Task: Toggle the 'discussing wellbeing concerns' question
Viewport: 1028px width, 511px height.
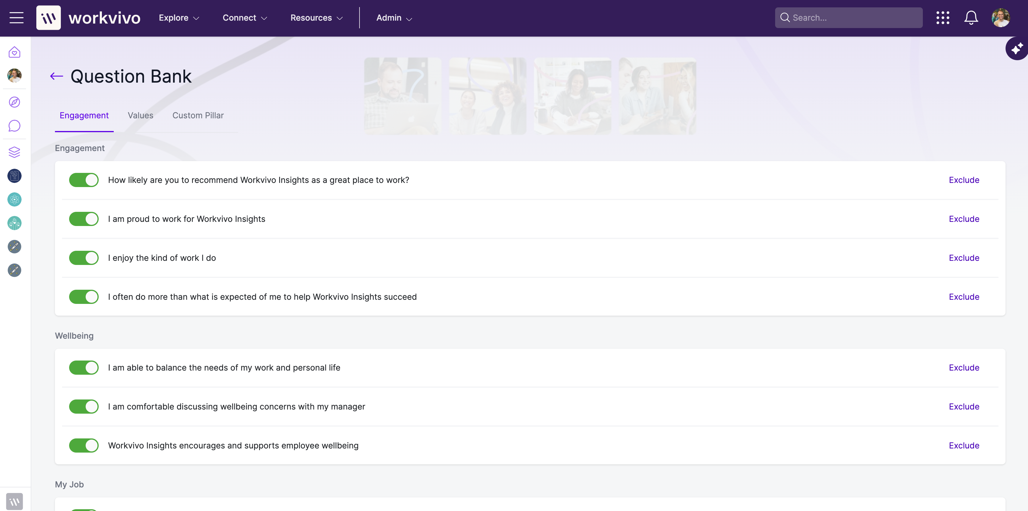Action: coord(84,407)
